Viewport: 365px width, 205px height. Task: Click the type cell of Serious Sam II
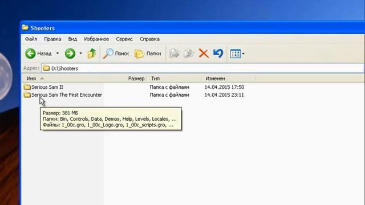[x=169, y=87]
